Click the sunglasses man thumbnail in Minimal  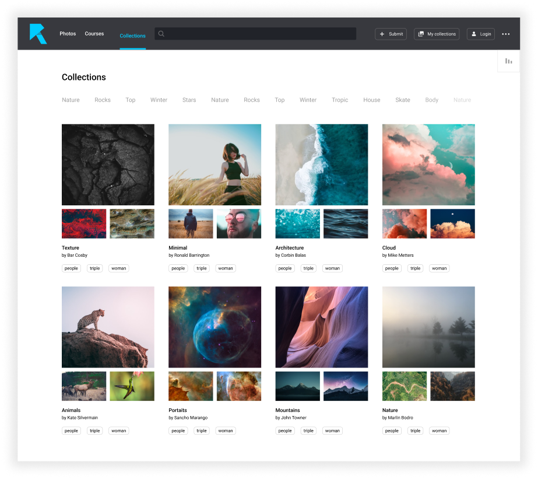click(238, 223)
